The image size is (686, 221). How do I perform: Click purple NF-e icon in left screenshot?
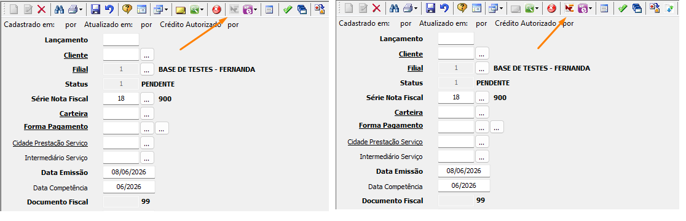pyautogui.click(x=248, y=9)
